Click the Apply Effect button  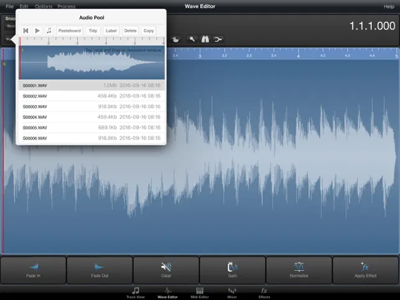coord(366,270)
